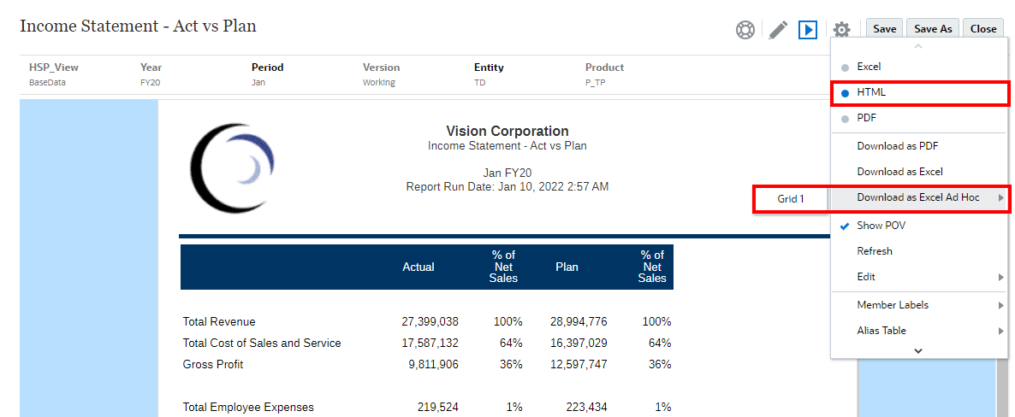Image resolution: width=1015 pixels, height=417 pixels.
Task: Select Grid 1 from the submenu
Action: point(791,199)
